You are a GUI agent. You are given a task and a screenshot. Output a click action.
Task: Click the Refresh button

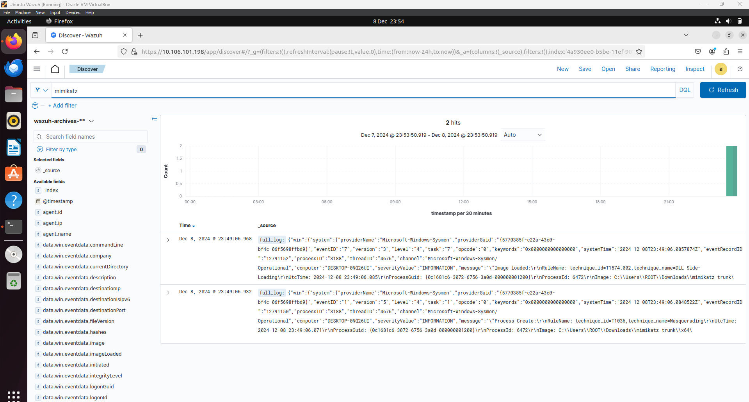click(723, 90)
